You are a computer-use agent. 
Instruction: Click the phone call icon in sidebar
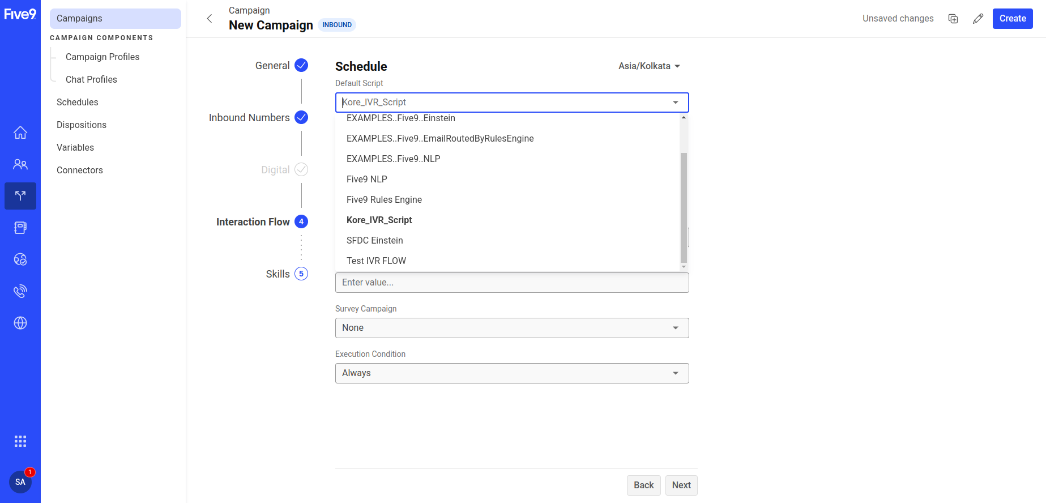click(x=20, y=291)
